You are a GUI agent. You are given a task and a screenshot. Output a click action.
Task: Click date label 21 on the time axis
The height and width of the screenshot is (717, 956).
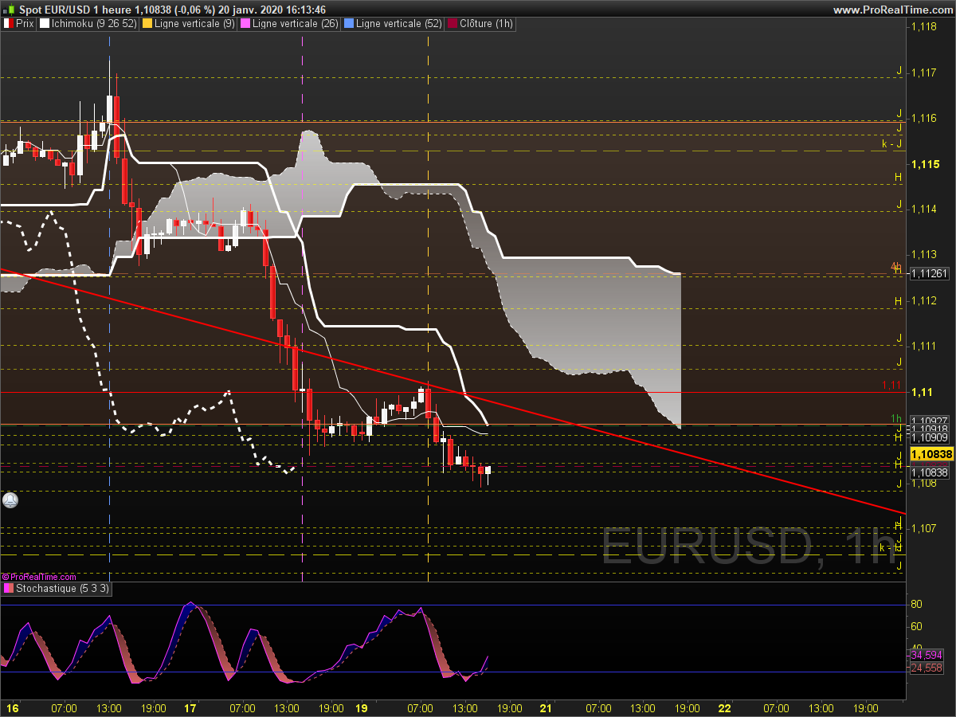546,707
